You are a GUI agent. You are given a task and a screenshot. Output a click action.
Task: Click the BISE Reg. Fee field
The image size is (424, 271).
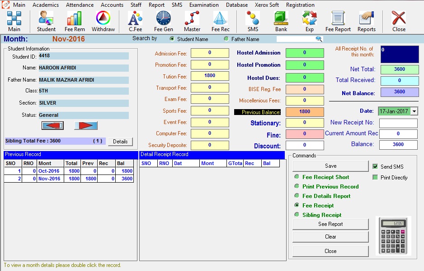point(305,89)
